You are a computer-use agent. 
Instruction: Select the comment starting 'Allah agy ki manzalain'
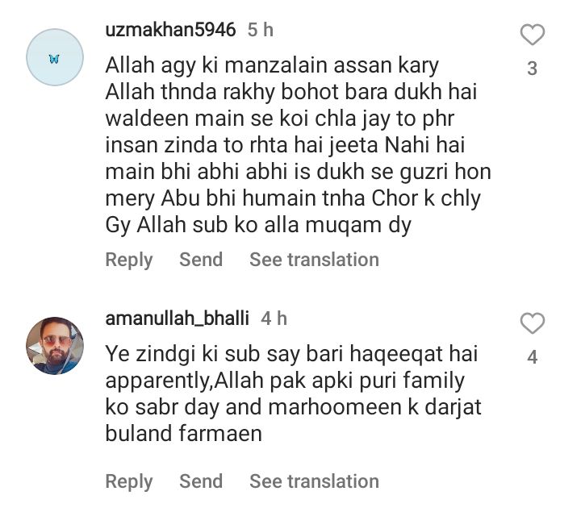[x=299, y=145]
